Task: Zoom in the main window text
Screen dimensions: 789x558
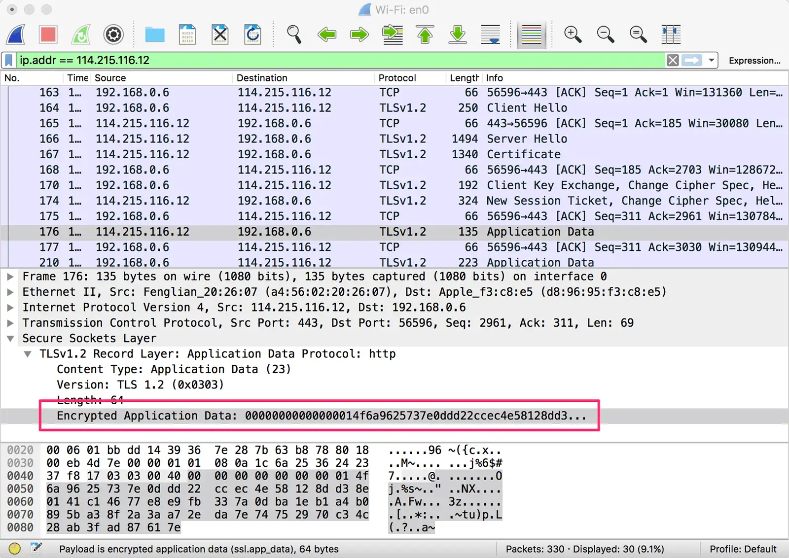Action: (x=573, y=35)
